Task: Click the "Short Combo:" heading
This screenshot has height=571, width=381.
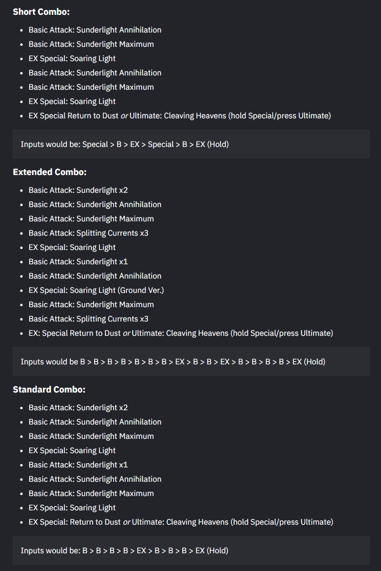Action: [41, 12]
